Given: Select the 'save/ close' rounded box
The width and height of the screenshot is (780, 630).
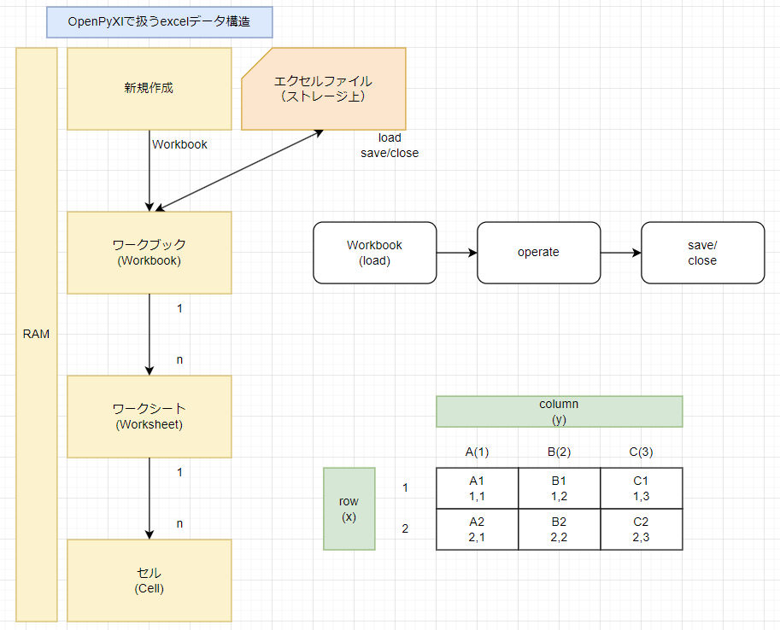Looking at the screenshot, I should tap(702, 253).
